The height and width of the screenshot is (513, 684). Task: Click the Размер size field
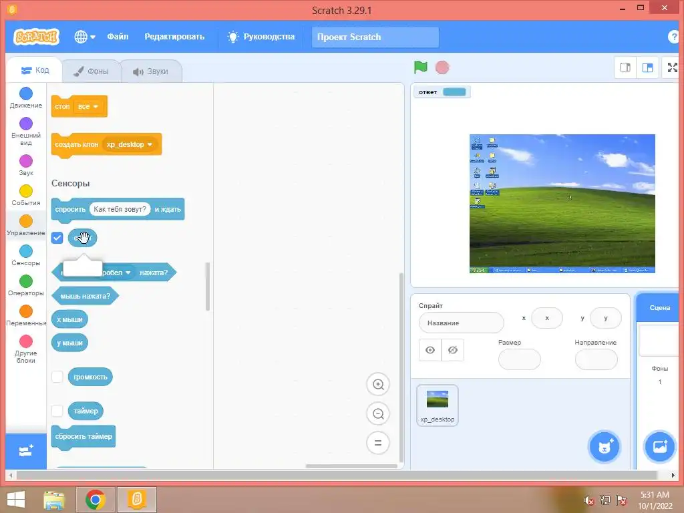point(520,359)
